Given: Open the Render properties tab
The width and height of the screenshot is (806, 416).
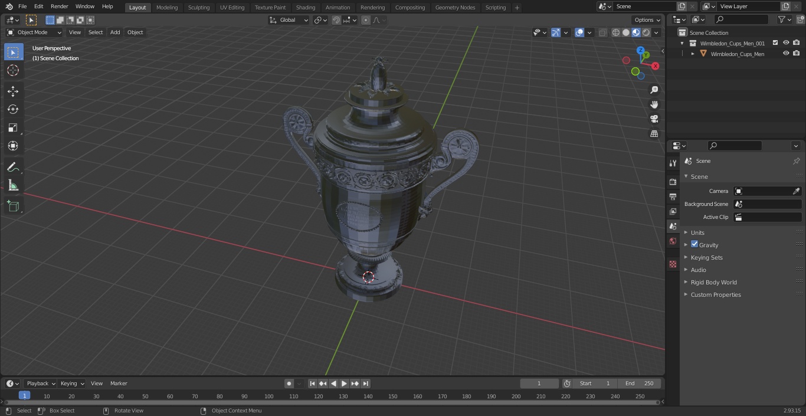Looking at the screenshot, I should tap(673, 182).
